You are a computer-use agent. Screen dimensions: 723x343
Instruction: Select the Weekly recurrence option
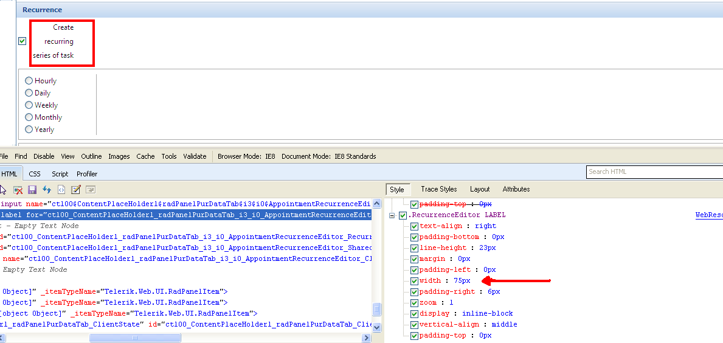click(x=29, y=105)
